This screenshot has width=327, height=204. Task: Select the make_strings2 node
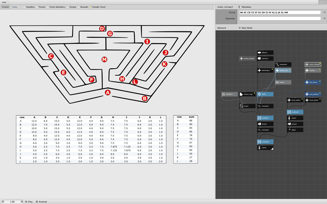click(x=313, y=65)
